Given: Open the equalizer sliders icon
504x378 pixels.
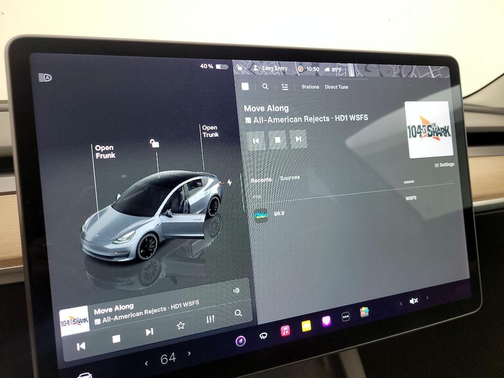Looking at the screenshot, I should point(210,319).
